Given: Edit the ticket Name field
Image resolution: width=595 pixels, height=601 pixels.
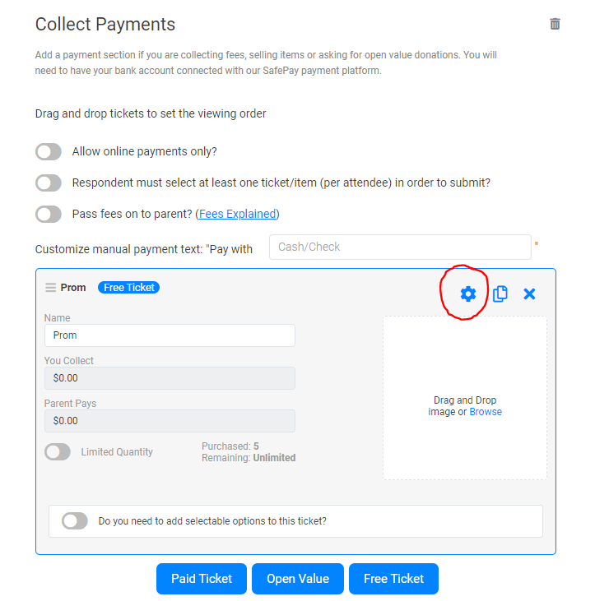Looking at the screenshot, I should pyautogui.click(x=170, y=335).
